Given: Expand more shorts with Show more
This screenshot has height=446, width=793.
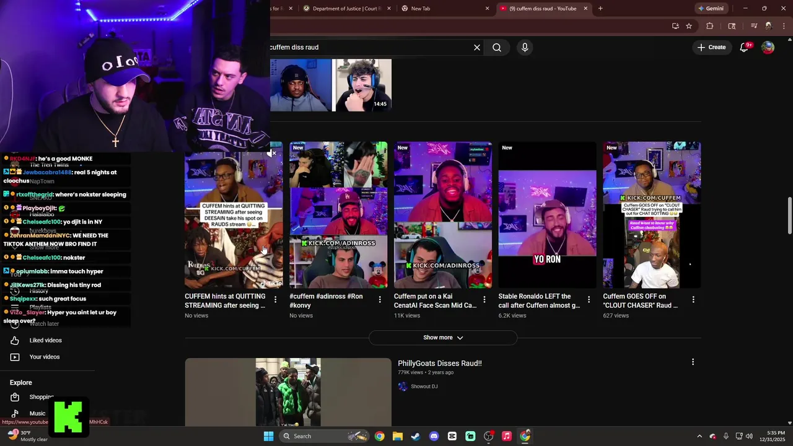Looking at the screenshot, I should (443, 338).
